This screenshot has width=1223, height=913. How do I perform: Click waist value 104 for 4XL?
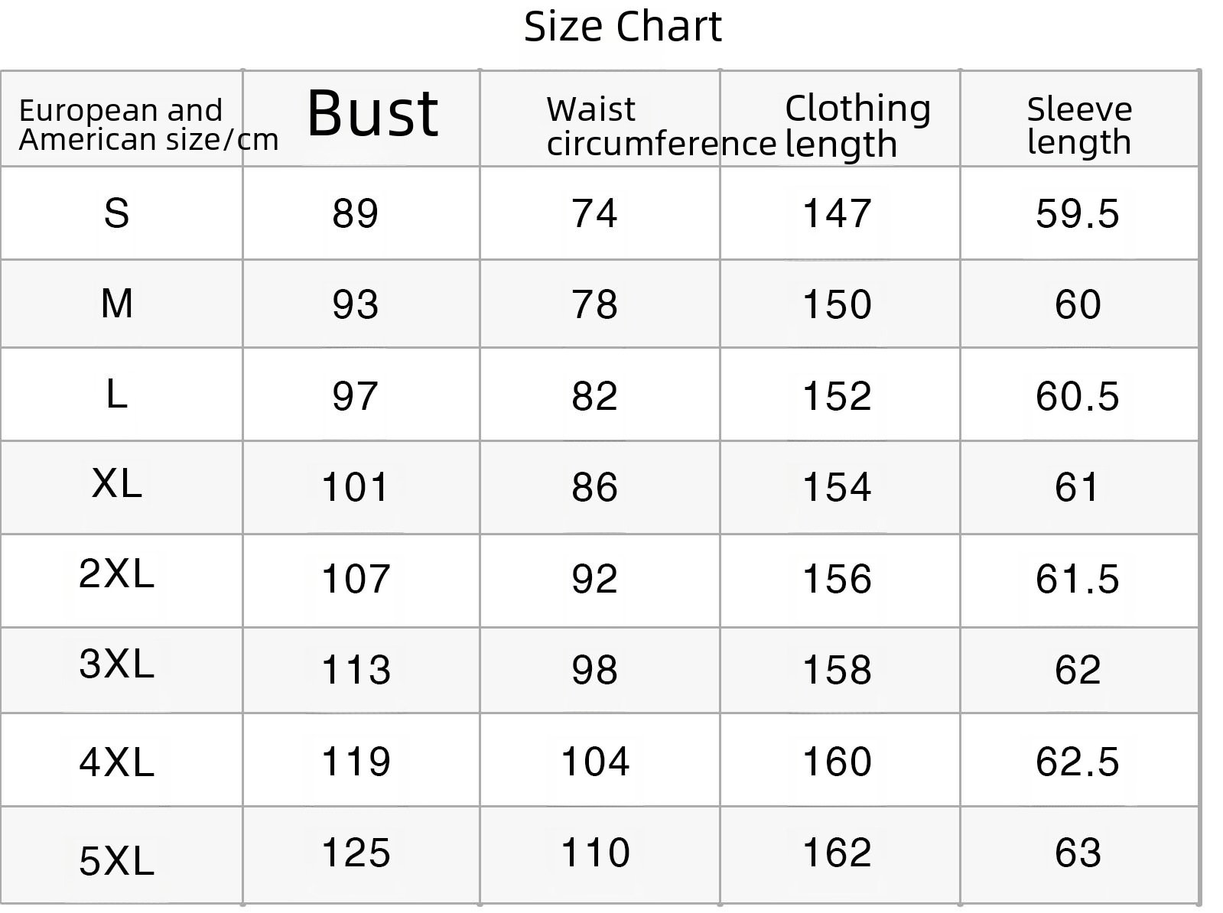coord(595,762)
